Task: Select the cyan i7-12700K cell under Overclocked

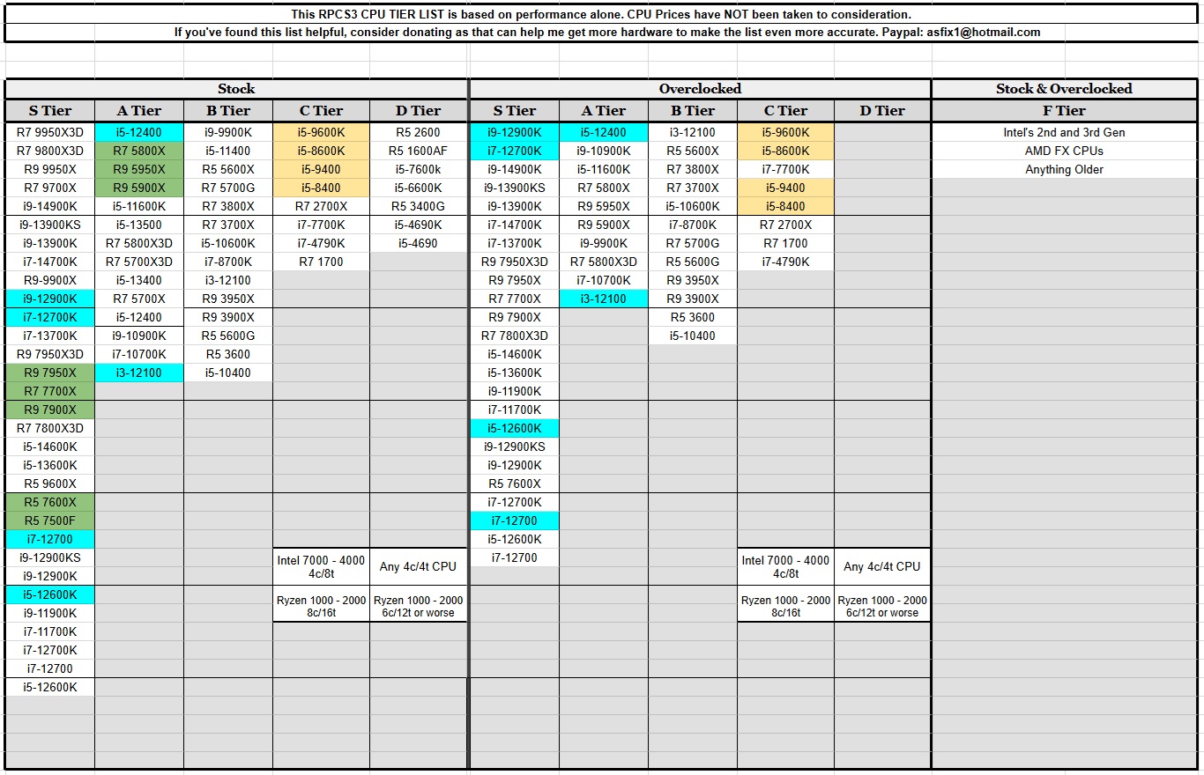Action: point(515,151)
